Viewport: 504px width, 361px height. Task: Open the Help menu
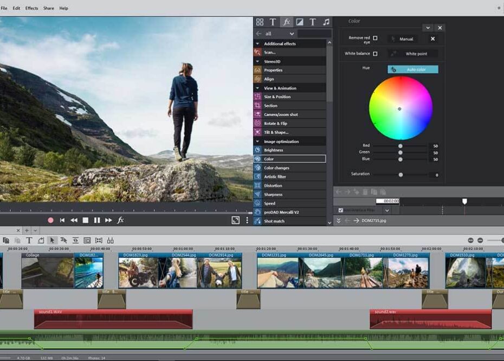tap(63, 8)
